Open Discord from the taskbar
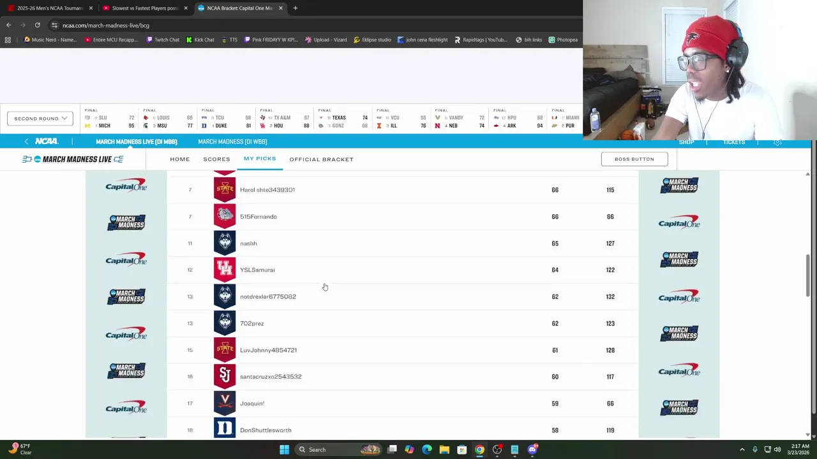The height and width of the screenshot is (459, 817). (x=532, y=449)
